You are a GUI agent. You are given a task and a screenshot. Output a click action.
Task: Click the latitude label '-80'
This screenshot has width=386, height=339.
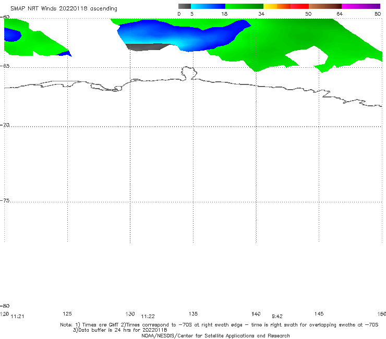pos(5,306)
